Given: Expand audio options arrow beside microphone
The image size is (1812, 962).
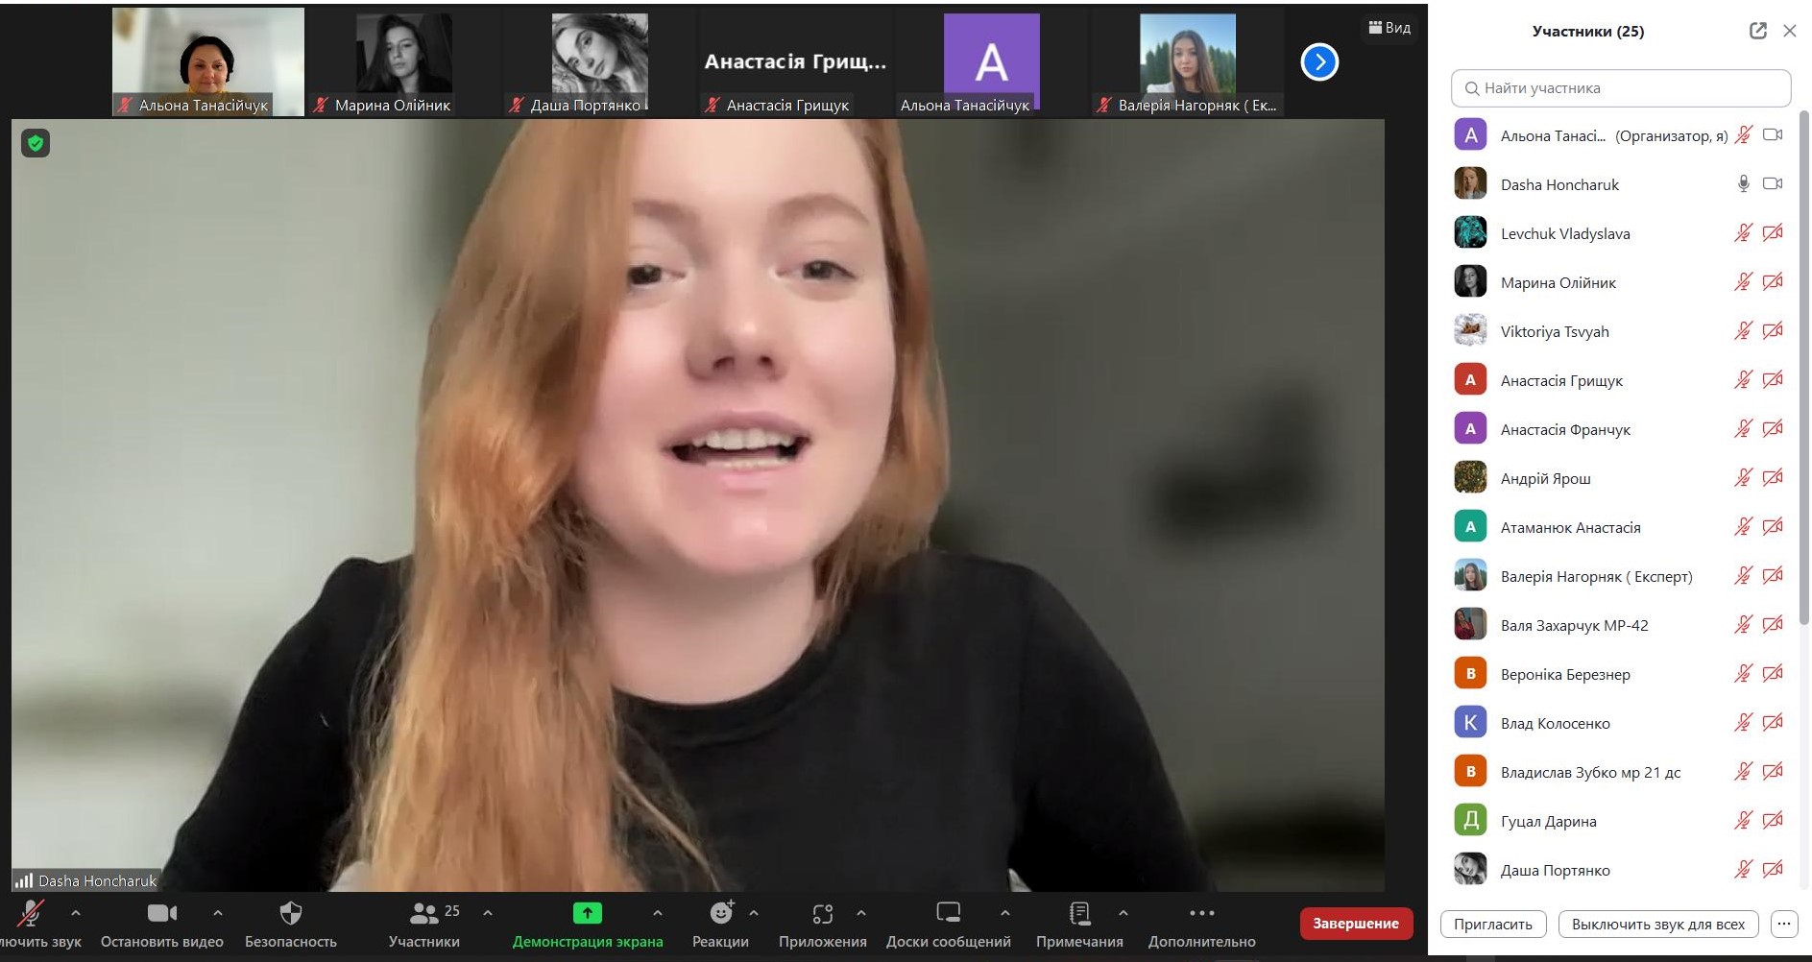Looking at the screenshot, I should (76, 913).
